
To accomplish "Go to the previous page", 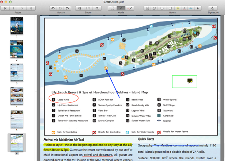I will point(13,8).
